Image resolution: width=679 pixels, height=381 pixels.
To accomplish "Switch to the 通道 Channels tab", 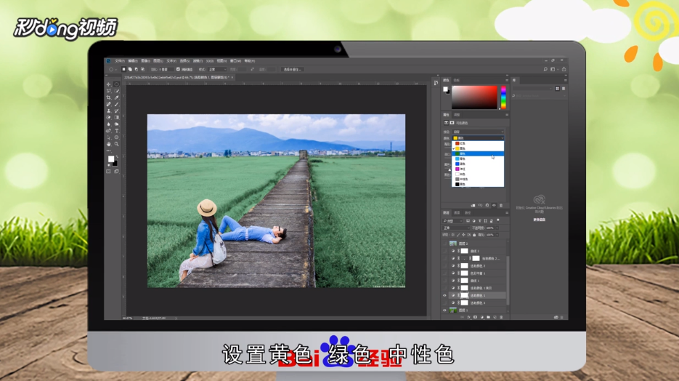I will 457,213.
